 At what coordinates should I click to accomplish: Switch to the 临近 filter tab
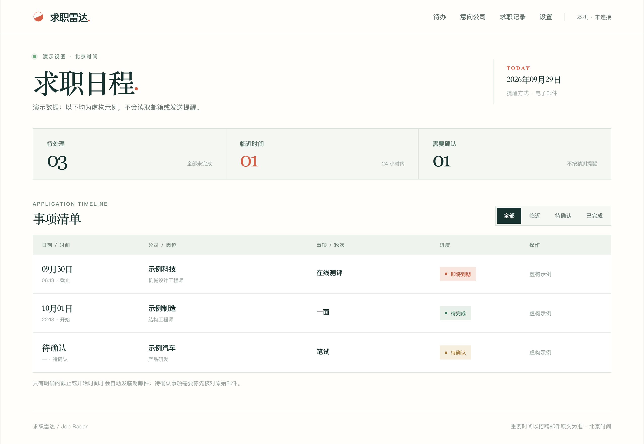(535, 216)
